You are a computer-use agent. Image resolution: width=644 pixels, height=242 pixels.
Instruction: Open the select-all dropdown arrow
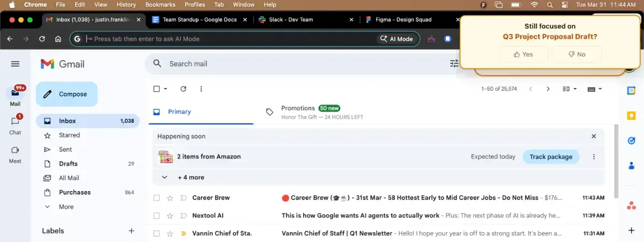point(166,89)
